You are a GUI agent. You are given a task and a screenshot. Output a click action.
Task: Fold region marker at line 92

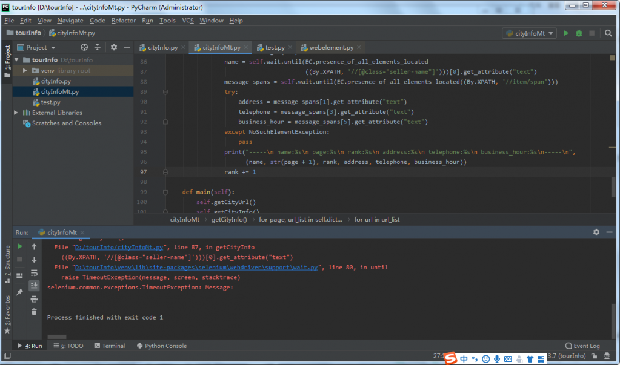point(165,122)
